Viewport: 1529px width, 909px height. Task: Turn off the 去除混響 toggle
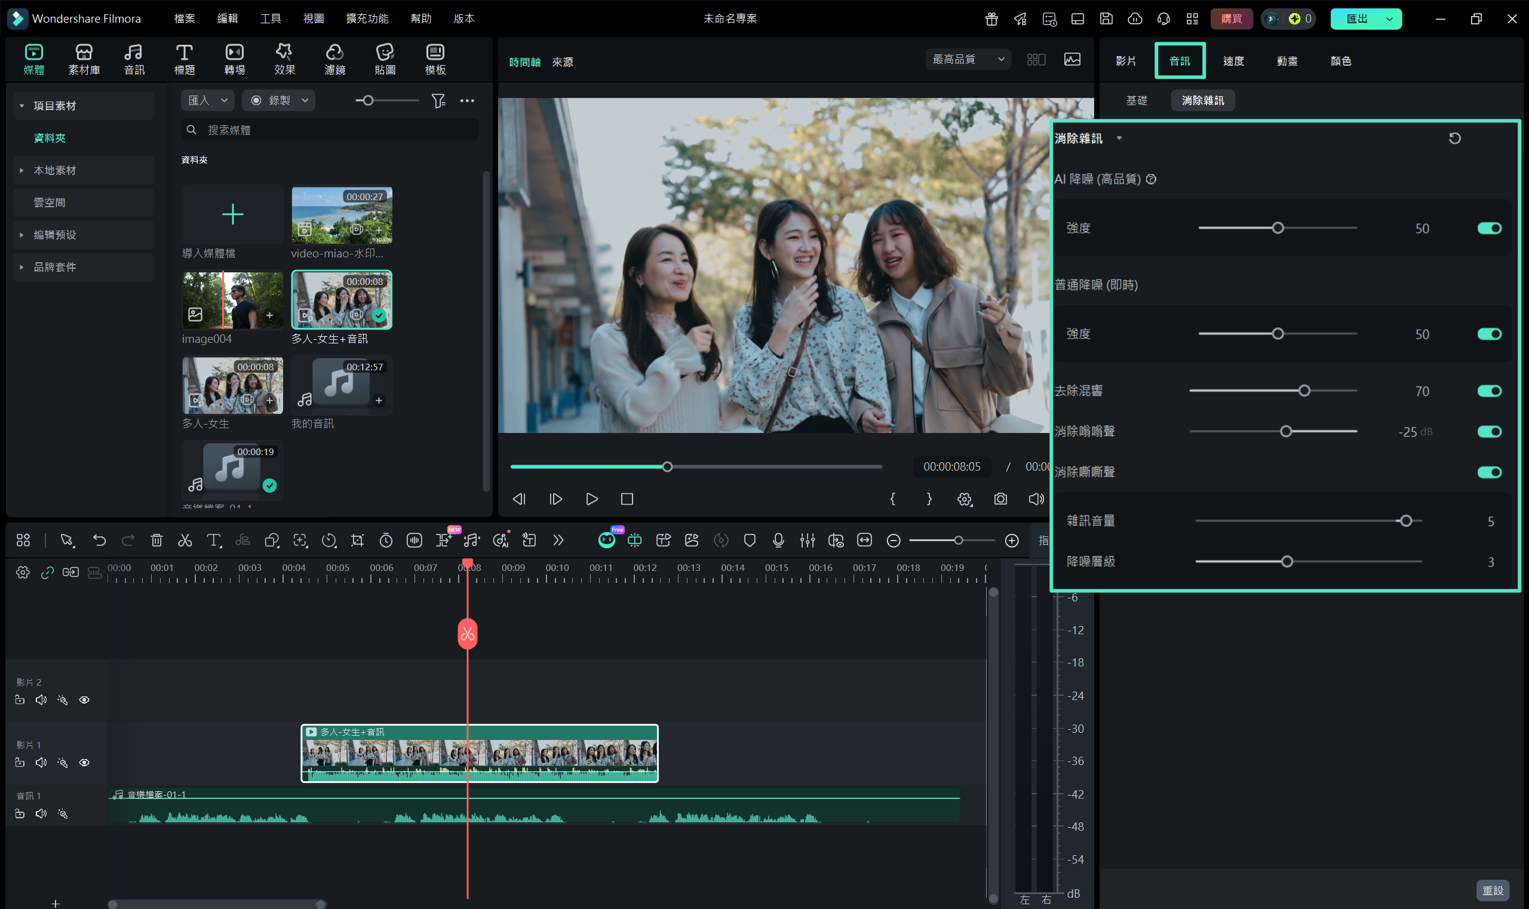pyautogui.click(x=1488, y=391)
